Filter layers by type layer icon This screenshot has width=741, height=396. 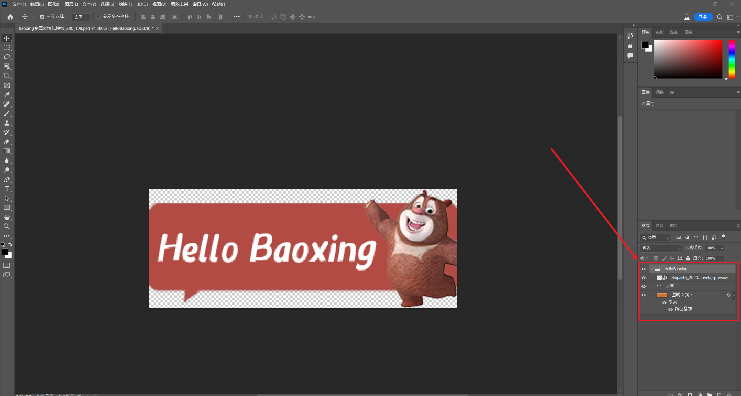(x=696, y=238)
